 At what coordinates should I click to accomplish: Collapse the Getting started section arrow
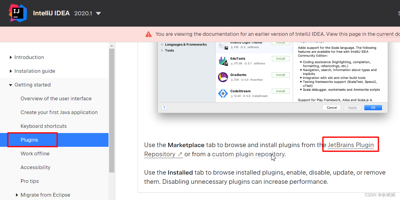point(11,85)
